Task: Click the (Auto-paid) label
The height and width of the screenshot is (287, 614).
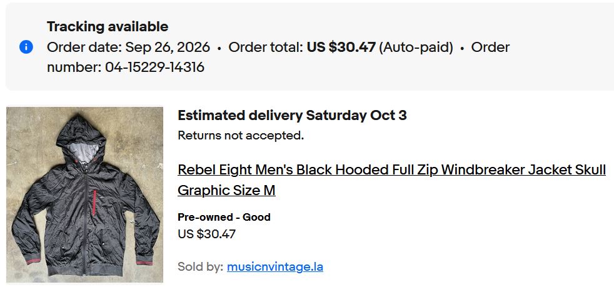Action: click(416, 48)
